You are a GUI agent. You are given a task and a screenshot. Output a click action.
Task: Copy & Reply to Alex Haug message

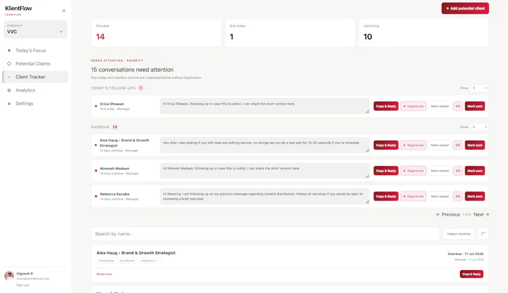click(386, 145)
